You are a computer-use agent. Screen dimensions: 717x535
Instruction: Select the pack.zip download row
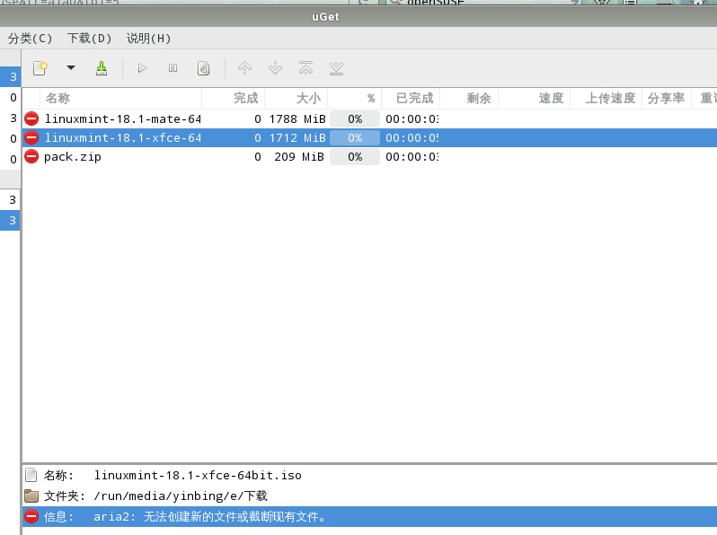tap(369, 157)
